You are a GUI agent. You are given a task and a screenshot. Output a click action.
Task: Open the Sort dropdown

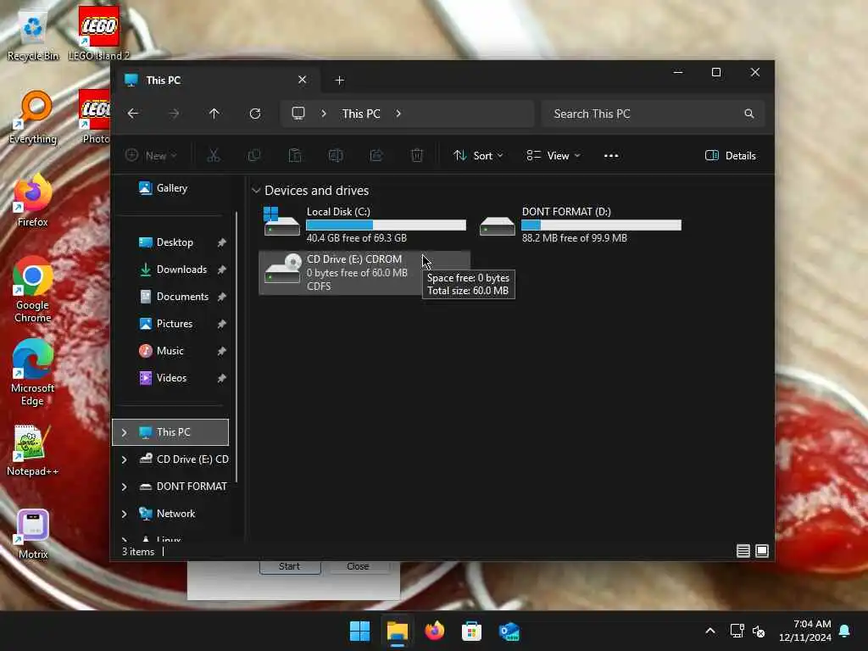pyautogui.click(x=478, y=156)
